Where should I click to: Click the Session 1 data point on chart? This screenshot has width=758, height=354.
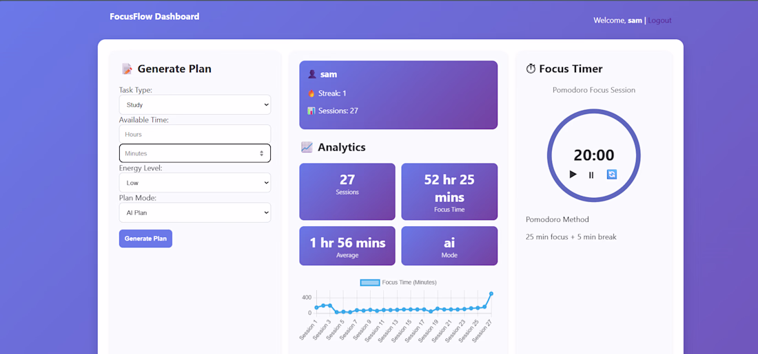[x=317, y=307]
